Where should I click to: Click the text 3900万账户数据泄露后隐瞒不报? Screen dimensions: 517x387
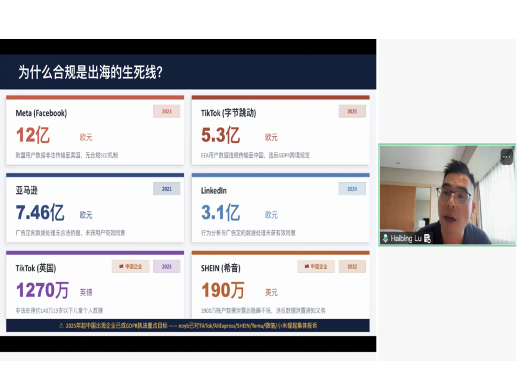(x=237, y=311)
